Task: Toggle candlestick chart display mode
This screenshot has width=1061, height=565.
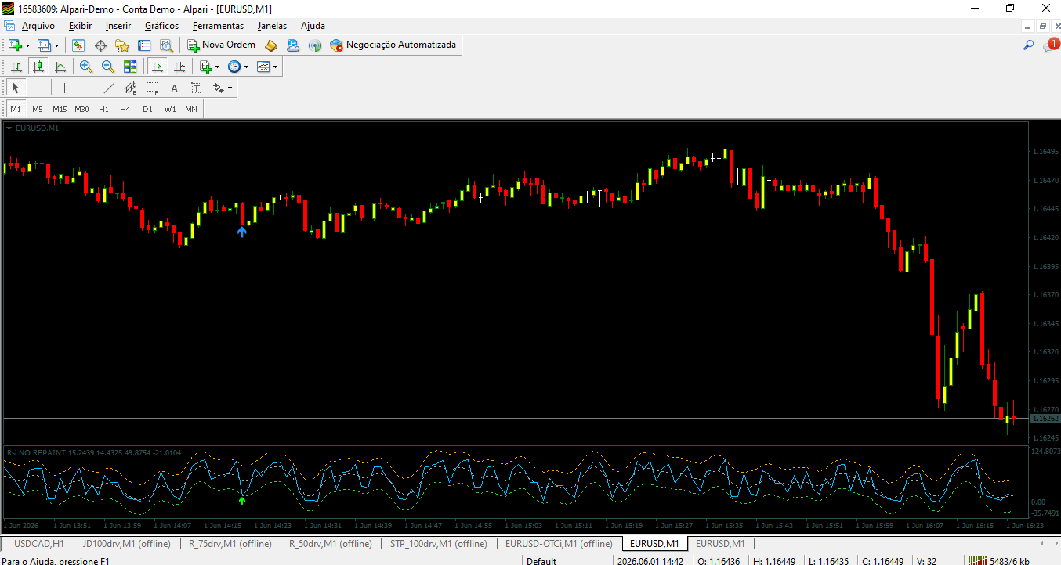Action: pos(38,67)
